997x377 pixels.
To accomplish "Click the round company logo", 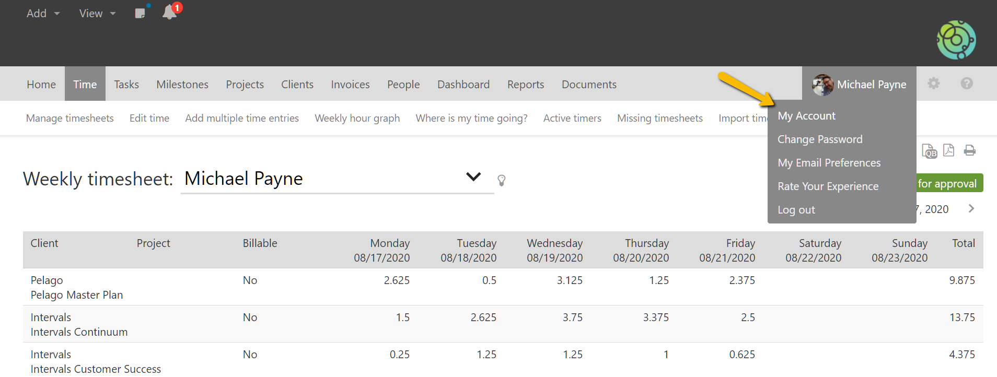I will tap(956, 40).
